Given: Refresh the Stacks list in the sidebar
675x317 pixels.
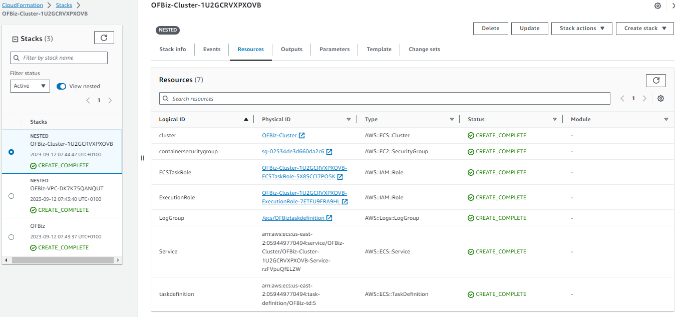Looking at the screenshot, I should click(x=104, y=38).
